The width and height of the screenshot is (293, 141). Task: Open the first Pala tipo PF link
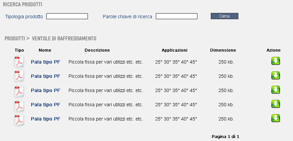tap(46, 62)
